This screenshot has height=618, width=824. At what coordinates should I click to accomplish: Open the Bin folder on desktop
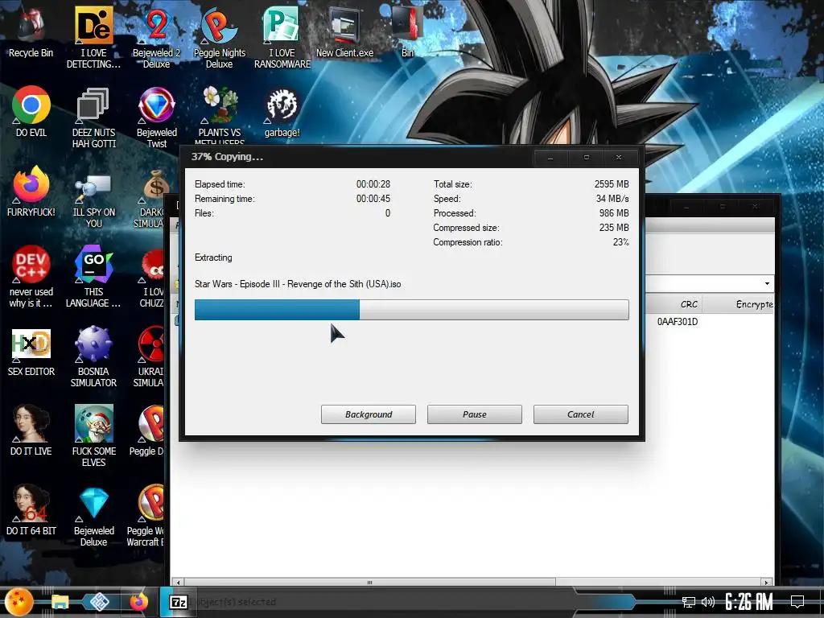[x=407, y=32]
